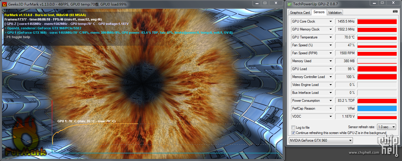Click the Memory Used graph
402x161 pixels.
coord(377,61)
